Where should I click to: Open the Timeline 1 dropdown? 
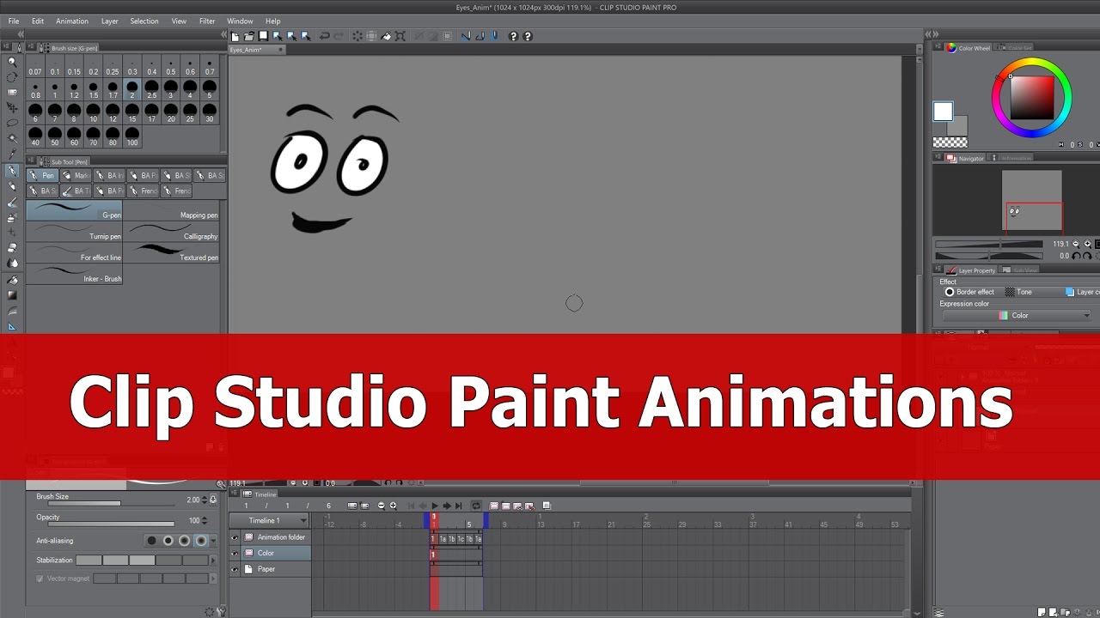pyautogui.click(x=269, y=520)
